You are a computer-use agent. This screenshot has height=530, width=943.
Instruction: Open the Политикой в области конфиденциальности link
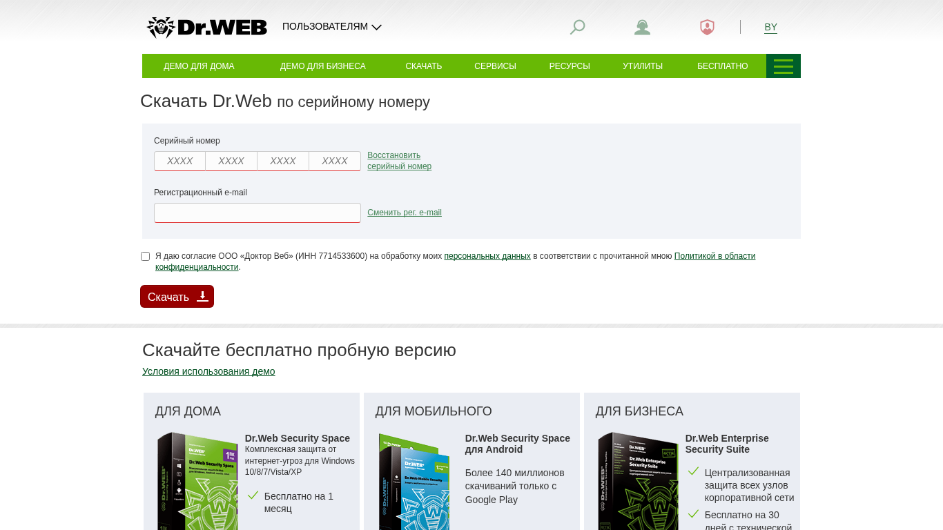point(714,256)
